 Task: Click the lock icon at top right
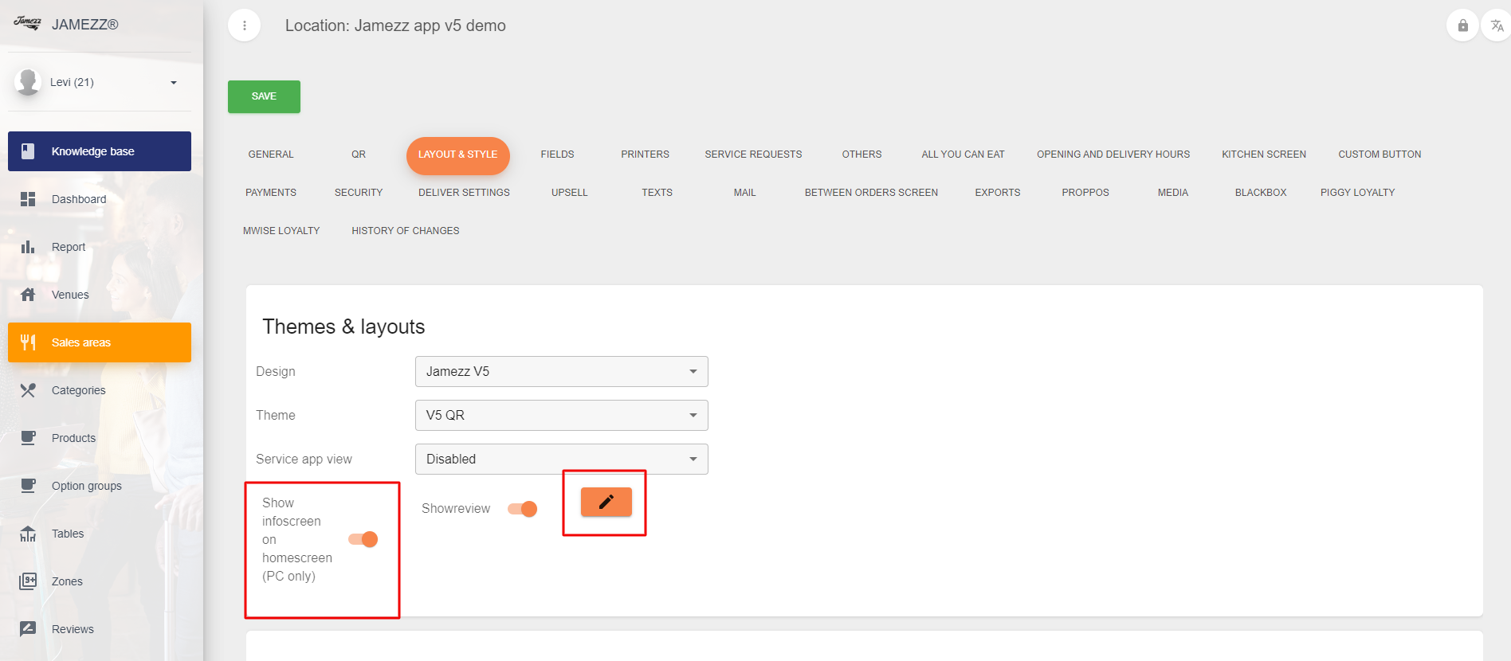tap(1462, 25)
